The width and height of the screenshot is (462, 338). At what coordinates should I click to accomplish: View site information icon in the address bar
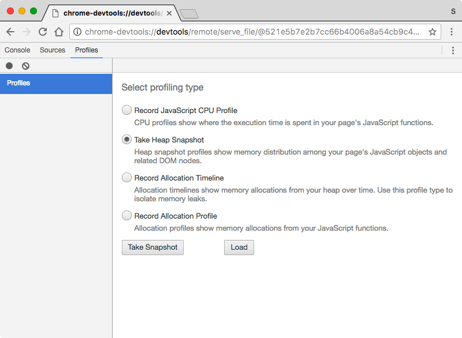coord(77,32)
